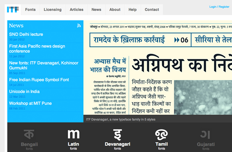
Task: Read First Asia Pacific news design conference
Action: tap(37, 49)
